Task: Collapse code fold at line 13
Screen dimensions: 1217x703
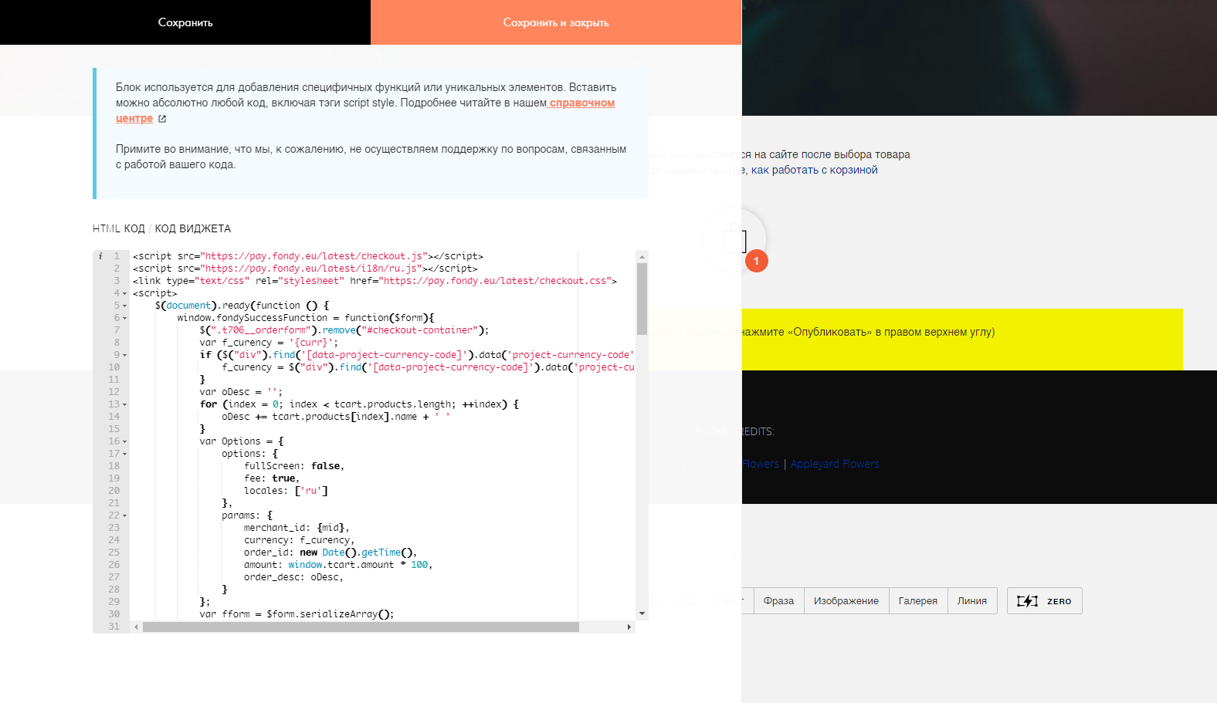Action: click(125, 404)
